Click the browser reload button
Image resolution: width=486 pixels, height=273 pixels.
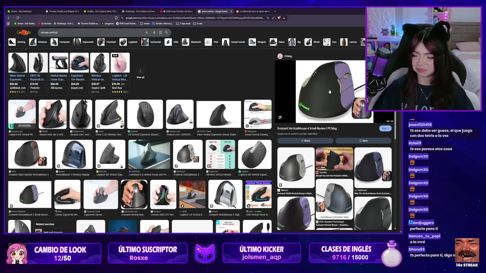coord(17,18)
